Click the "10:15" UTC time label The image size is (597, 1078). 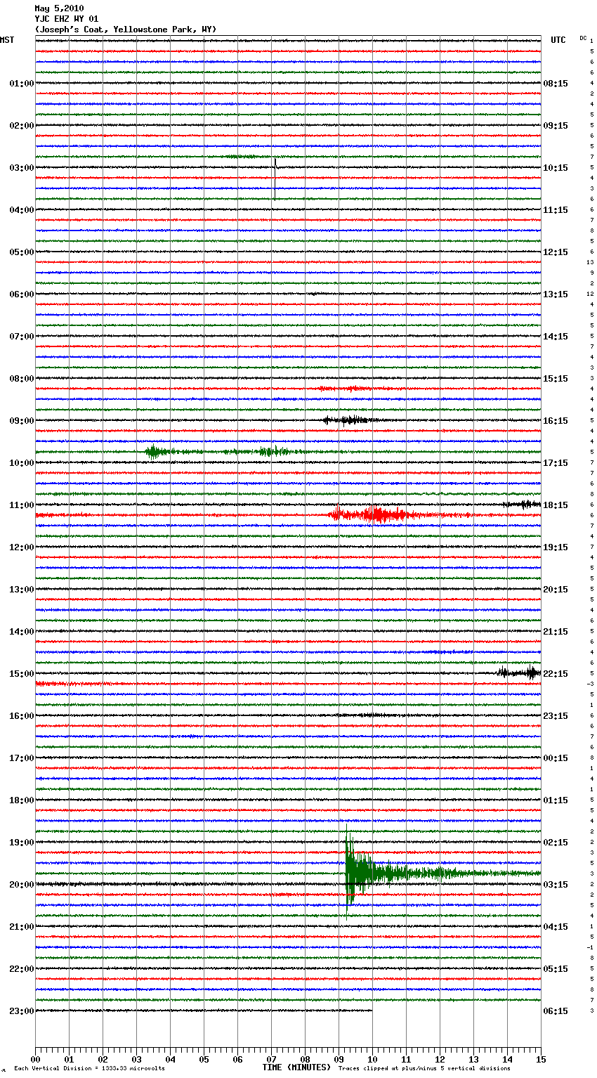coord(556,168)
